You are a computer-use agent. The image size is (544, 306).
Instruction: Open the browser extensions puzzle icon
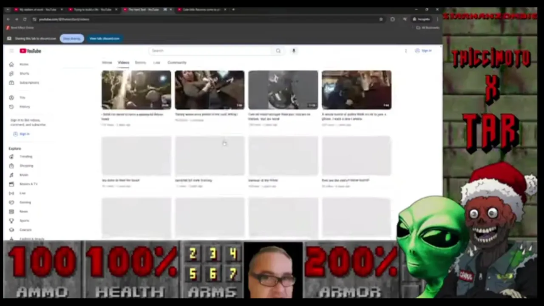coord(392,19)
